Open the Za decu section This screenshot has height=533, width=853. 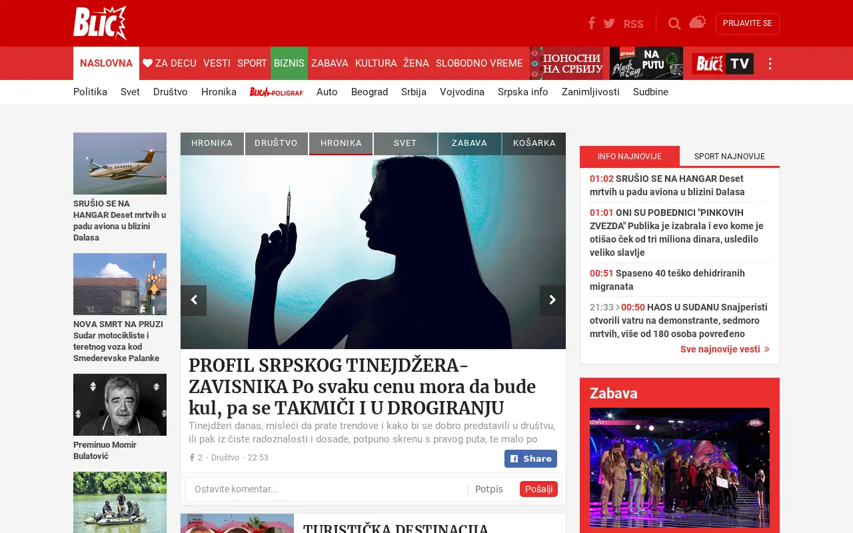pyautogui.click(x=169, y=63)
